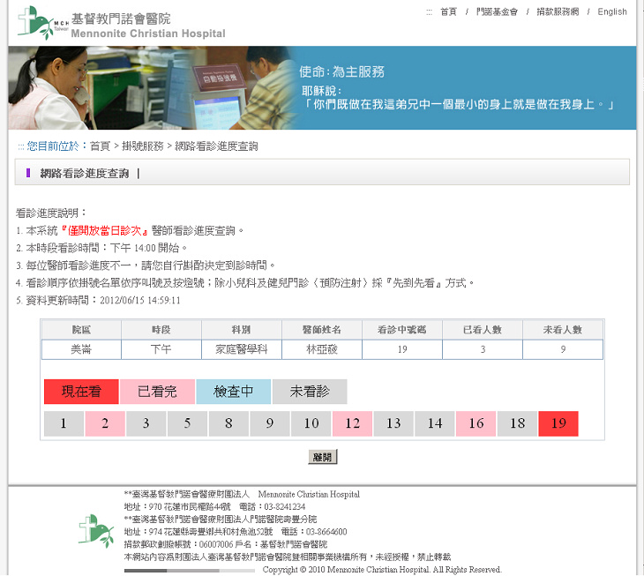Screen dimensions: 644x576
Task: Click the 已看人數 column header
Action: point(483,330)
